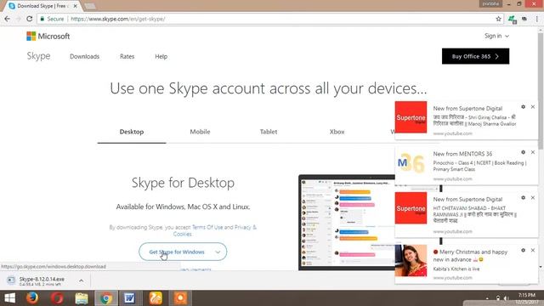Open orange recorder app in taskbar

tap(180, 298)
